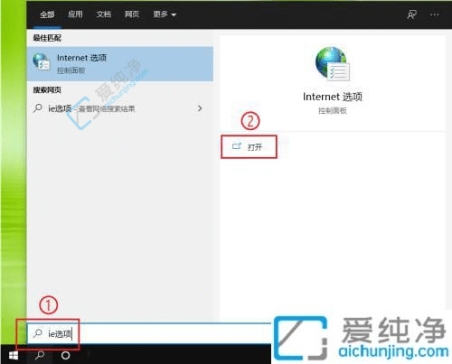Click the 搜索网页 section heading

coord(47,89)
